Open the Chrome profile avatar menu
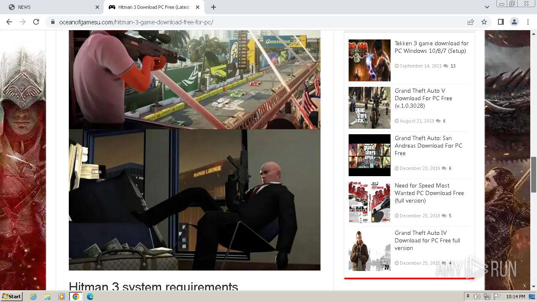The width and height of the screenshot is (537, 302). [514, 22]
